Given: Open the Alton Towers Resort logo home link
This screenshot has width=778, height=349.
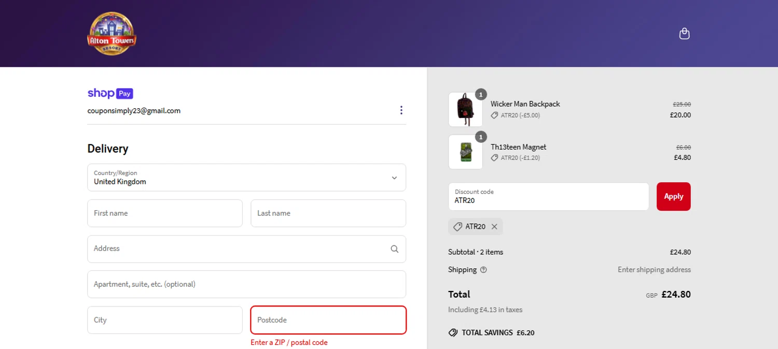Looking at the screenshot, I should (112, 34).
